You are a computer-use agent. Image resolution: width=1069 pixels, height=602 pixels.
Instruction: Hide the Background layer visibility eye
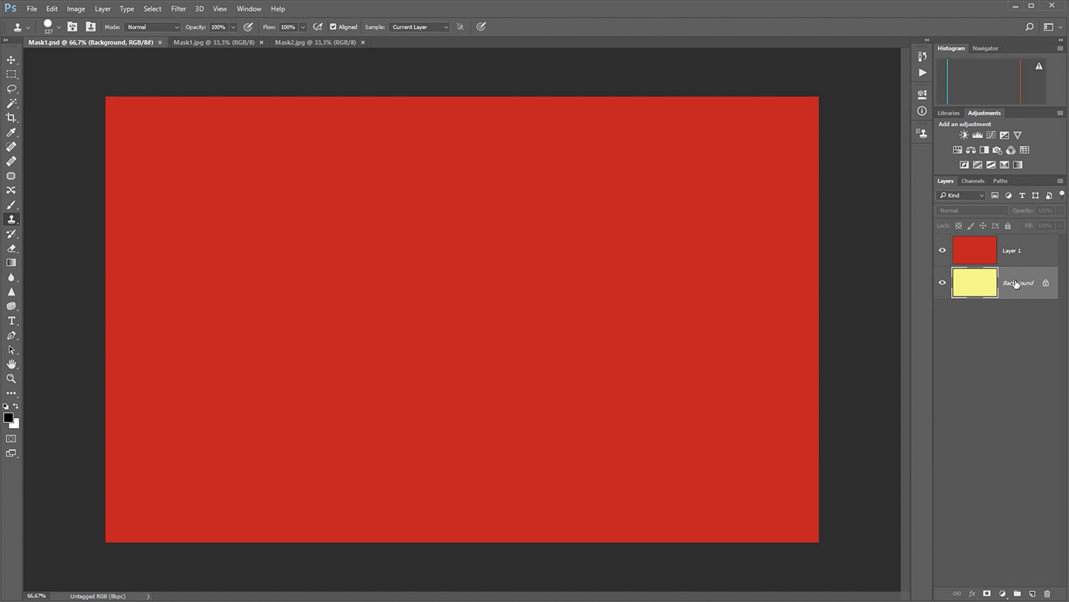click(x=942, y=283)
